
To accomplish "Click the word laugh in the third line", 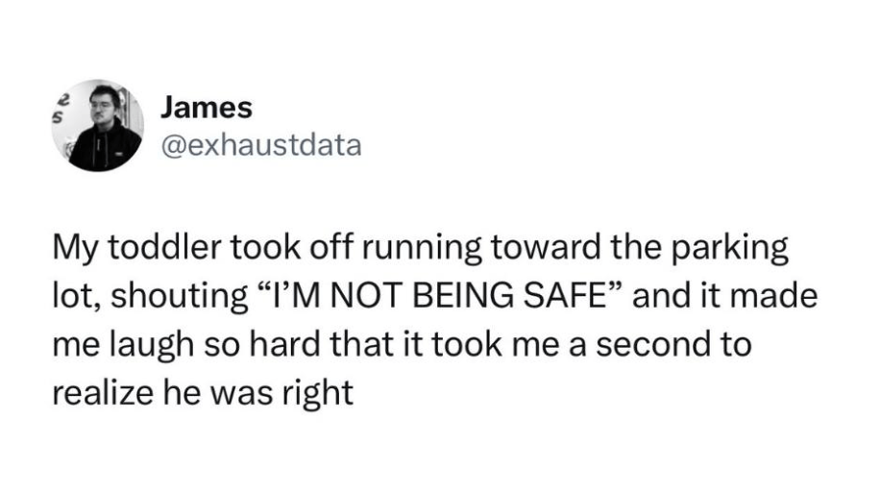I will [151, 345].
